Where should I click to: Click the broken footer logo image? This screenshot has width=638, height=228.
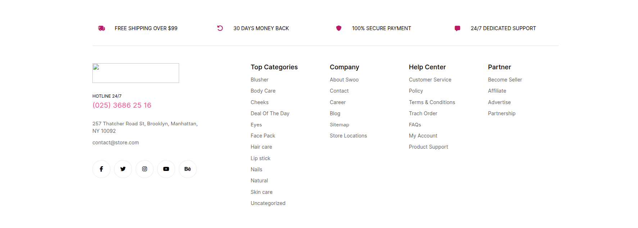136,73
